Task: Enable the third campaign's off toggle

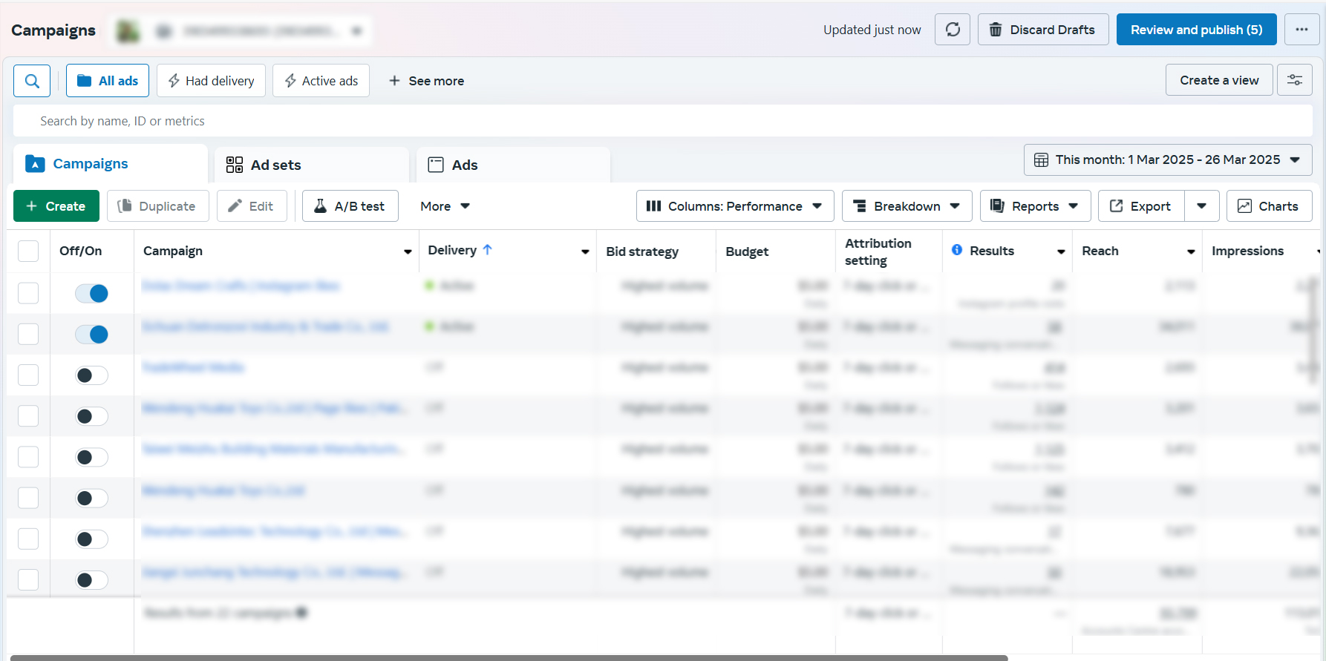Action: pos(92,375)
